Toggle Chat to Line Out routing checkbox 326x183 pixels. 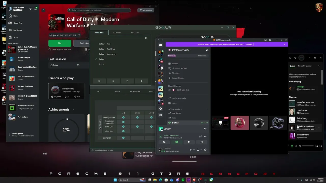137,127
